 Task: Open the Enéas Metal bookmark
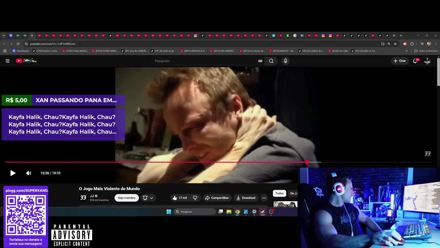(x=75, y=51)
